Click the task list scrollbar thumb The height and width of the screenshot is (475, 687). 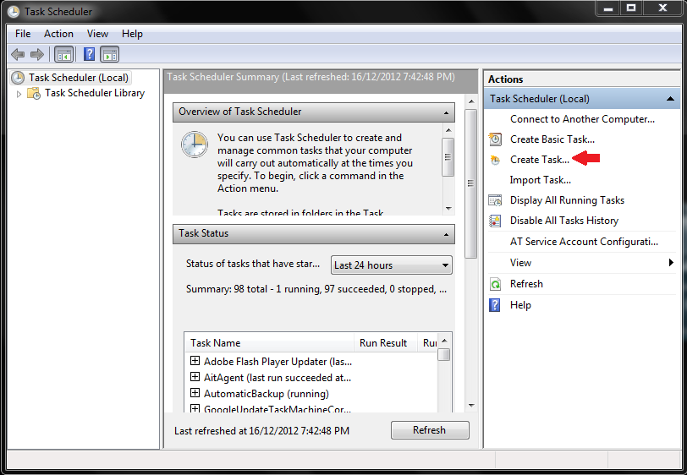[444, 355]
